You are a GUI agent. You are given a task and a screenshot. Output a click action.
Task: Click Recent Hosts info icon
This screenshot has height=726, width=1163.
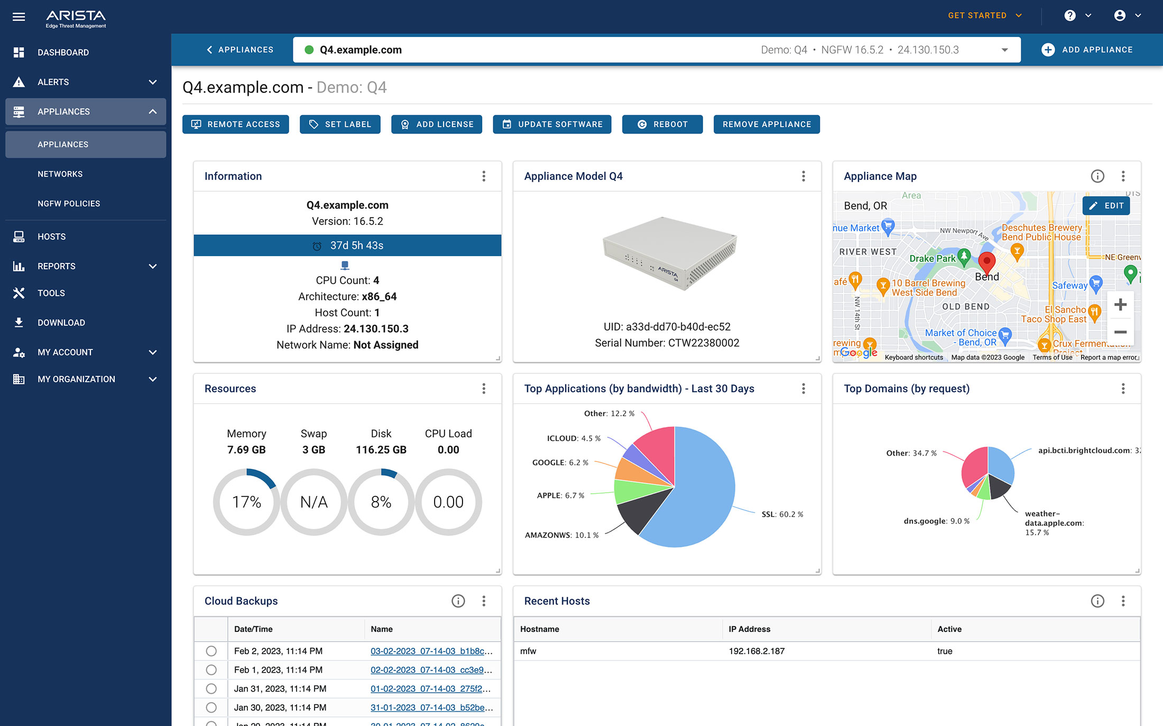pyautogui.click(x=1097, y=601)
